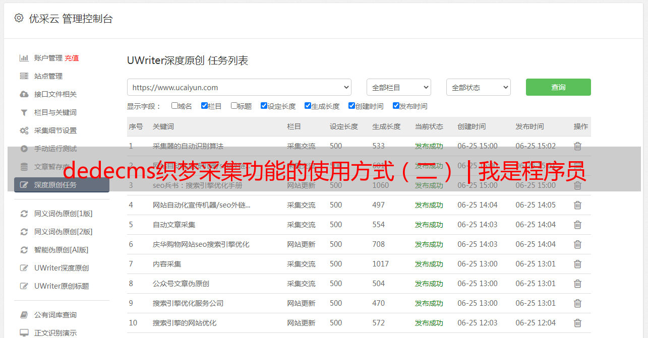Click the UWriter深度原创 任务列表 heading
The image size is (648, 338).
pos(188,60)
